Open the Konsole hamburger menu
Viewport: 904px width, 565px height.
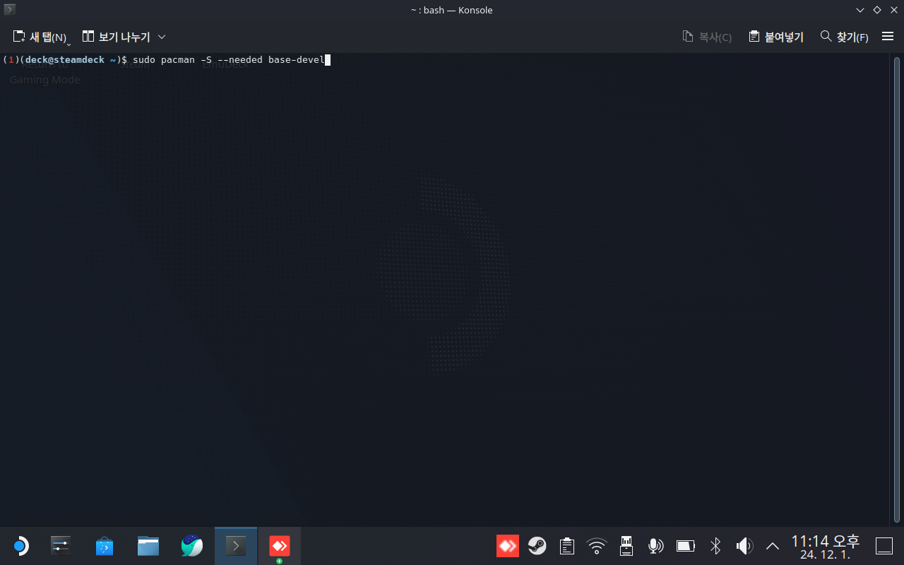888,37
